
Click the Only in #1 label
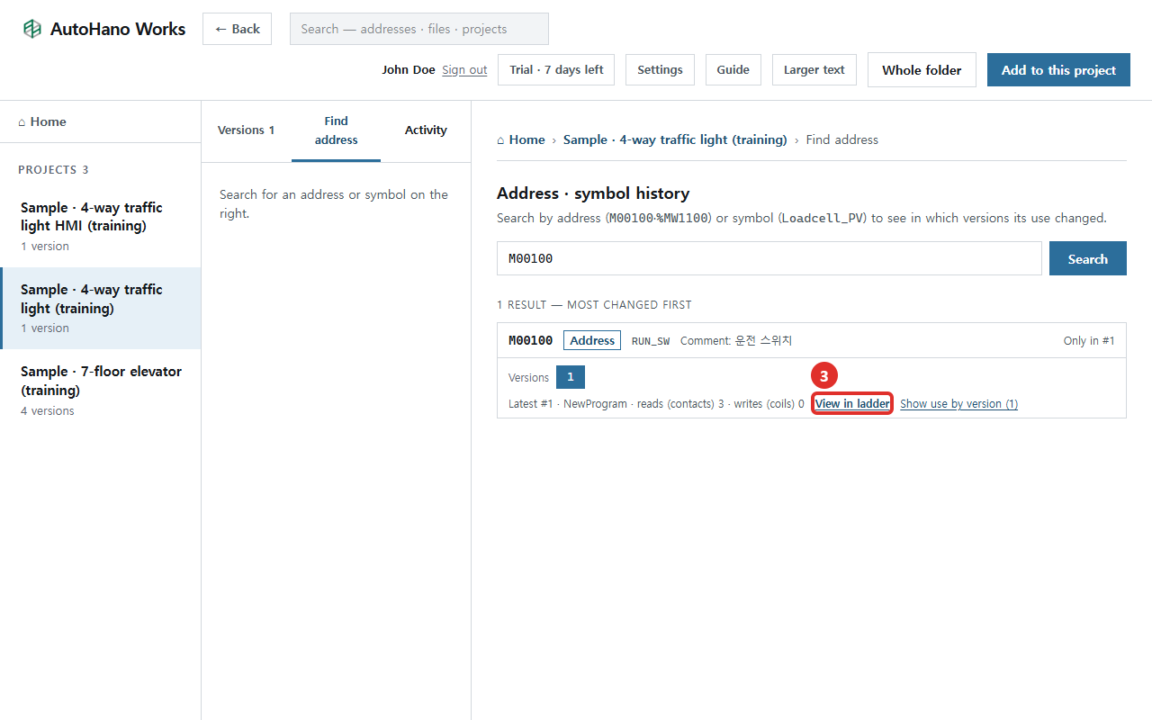coord(1089,341)
